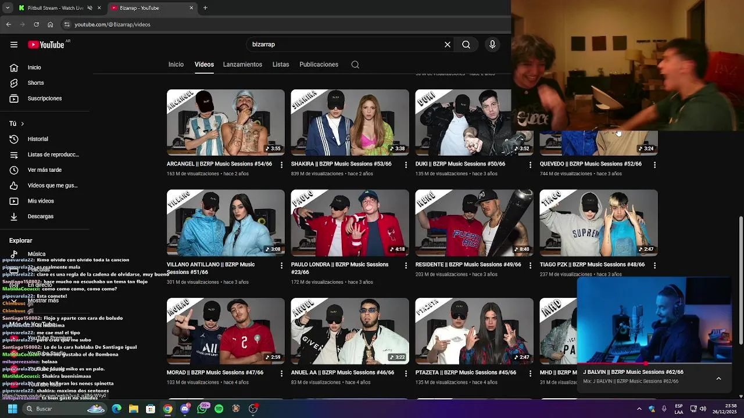Open Discord from the taskbar
This screenshot has width=744, height=418.
click(x=185, y=409)
